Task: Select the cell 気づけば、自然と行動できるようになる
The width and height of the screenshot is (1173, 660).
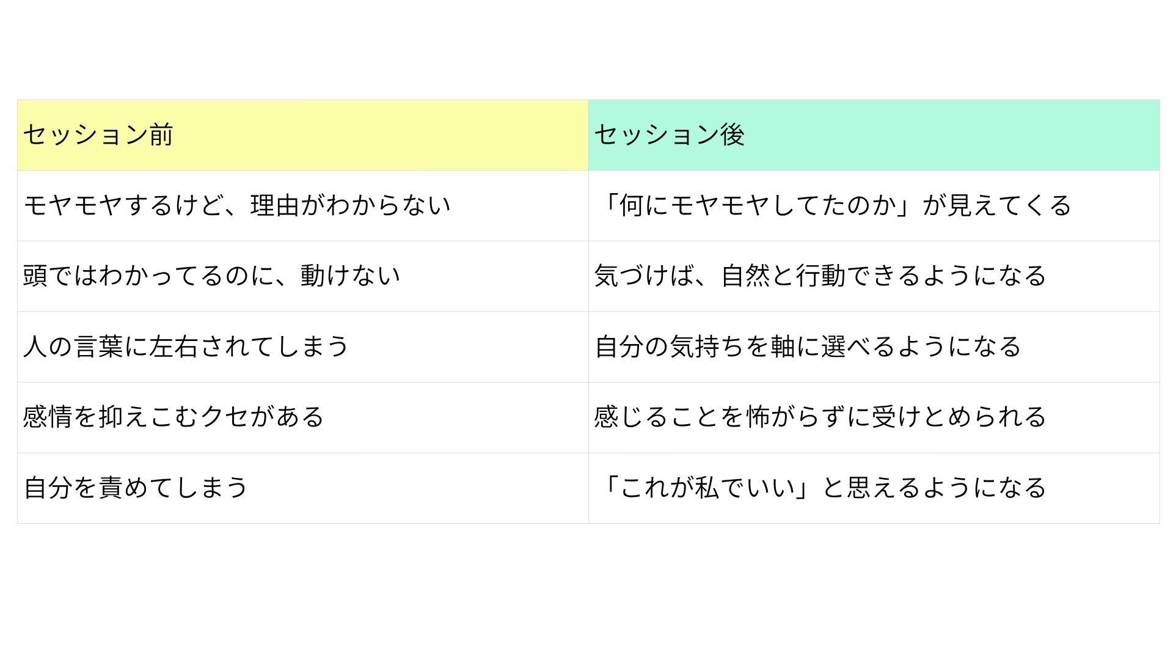Action: coord(874,276)
